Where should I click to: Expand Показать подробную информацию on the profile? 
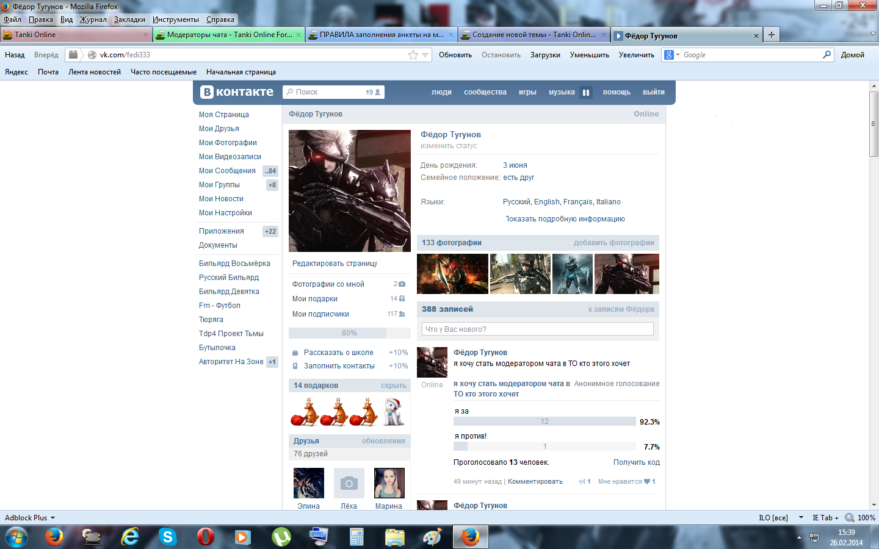tap(565, 219)
